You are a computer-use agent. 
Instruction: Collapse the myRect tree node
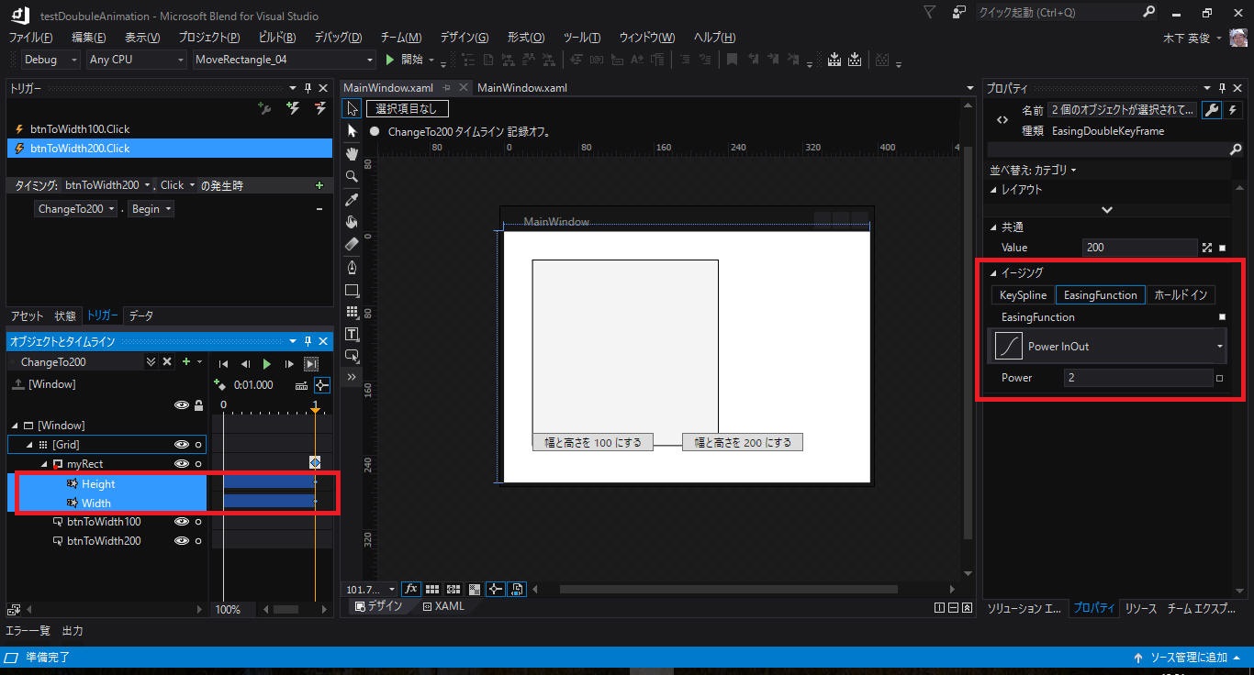44,464
